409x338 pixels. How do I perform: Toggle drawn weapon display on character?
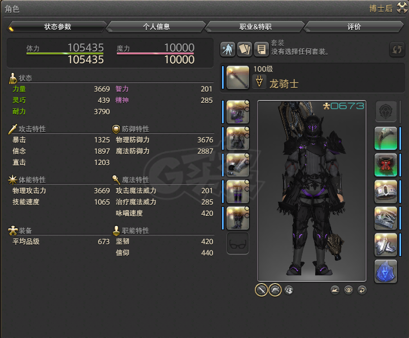(262, 290)
